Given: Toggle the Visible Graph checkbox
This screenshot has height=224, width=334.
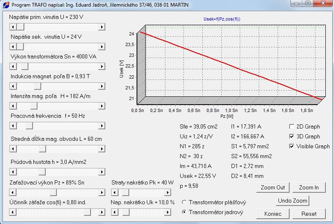Looking at the screenshot, I should tap(291, 146).
